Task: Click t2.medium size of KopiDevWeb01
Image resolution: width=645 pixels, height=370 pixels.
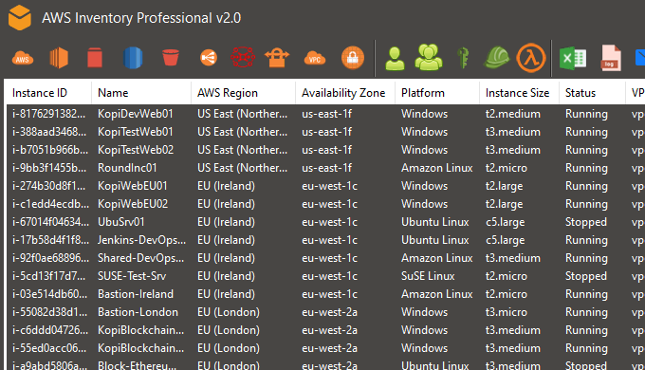Action: 513,114
